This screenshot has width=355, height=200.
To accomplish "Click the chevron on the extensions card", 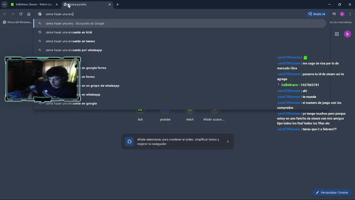I will click(228, 142).
